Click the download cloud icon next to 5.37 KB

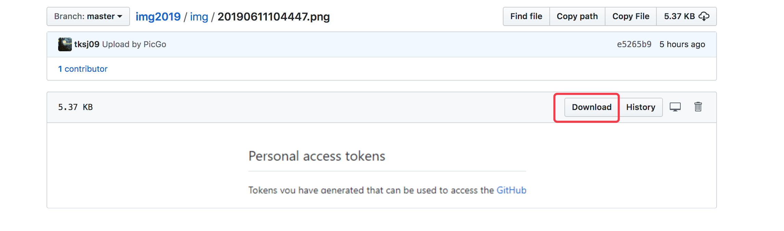pyautogui.click(x=704, y=16)
